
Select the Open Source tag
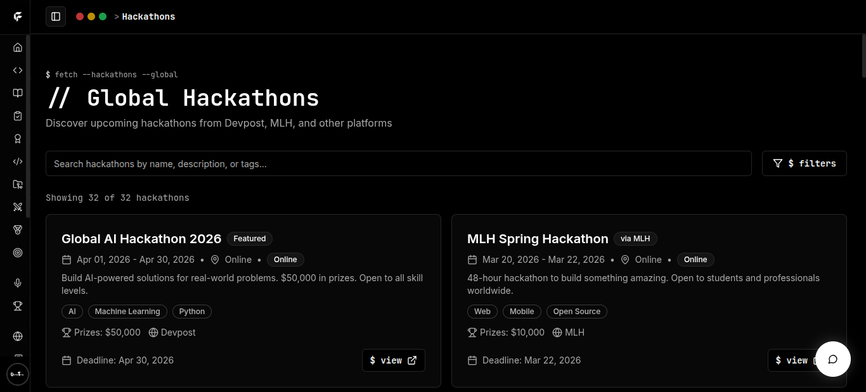point(576,312)
